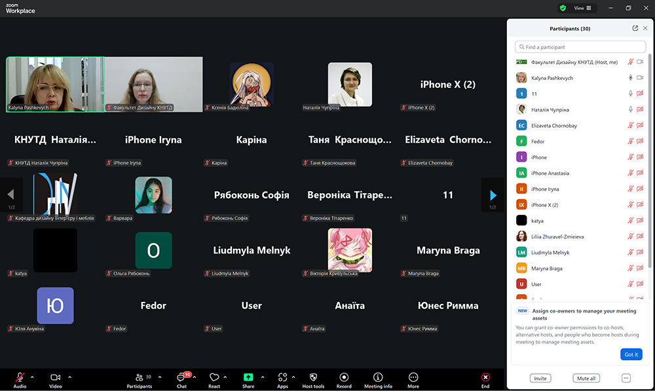The image size is (655, 391).
Task: Click the Find a participant search field
Action: click(x=580, y=47)
